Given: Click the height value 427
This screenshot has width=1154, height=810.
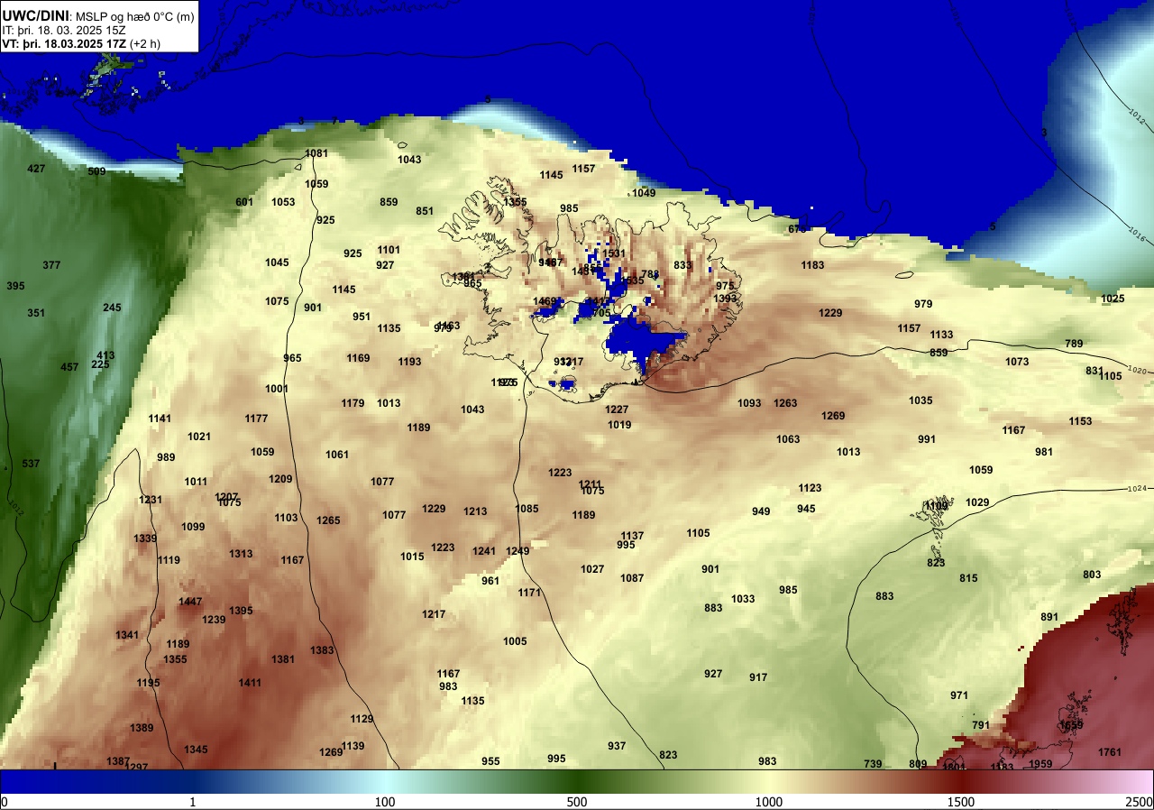Looking at the screenshot, I should point(36,169).
